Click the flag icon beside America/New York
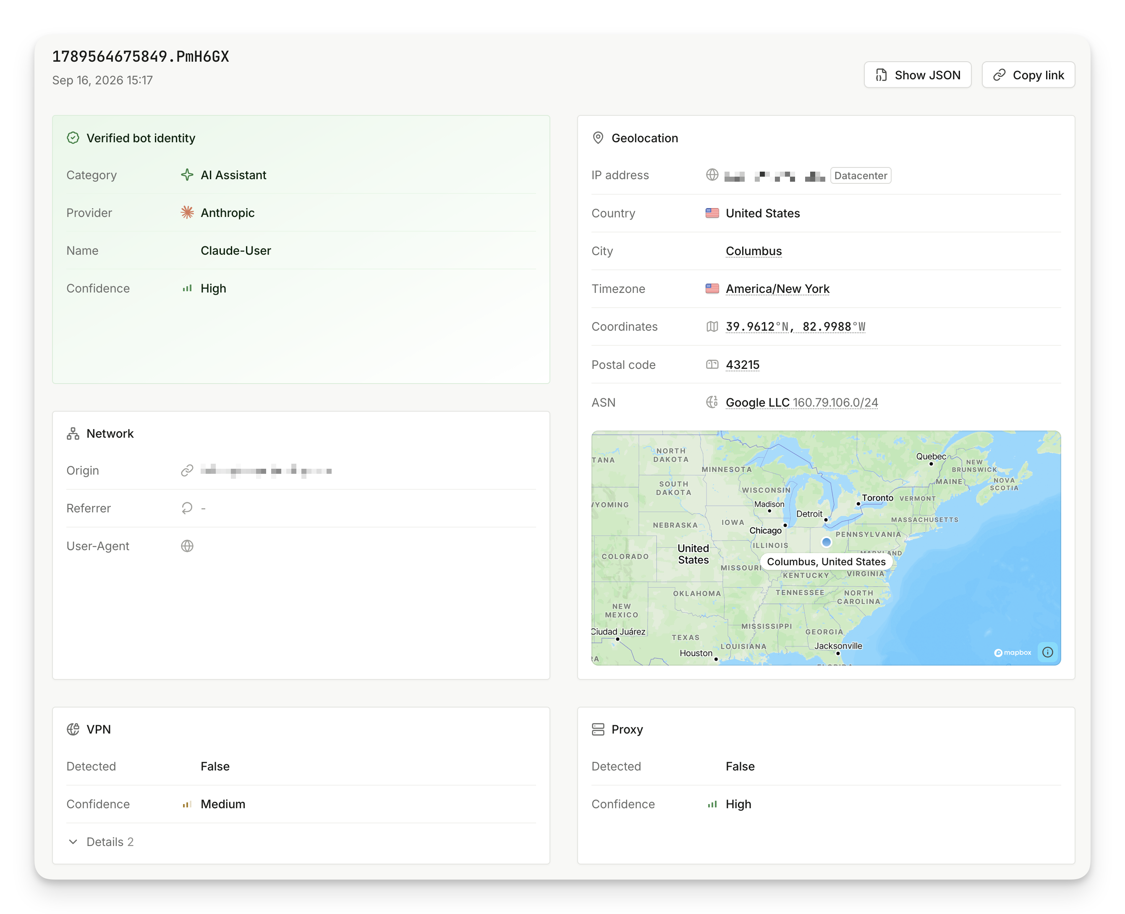The image size is (1125, 914). click(712, 289)
